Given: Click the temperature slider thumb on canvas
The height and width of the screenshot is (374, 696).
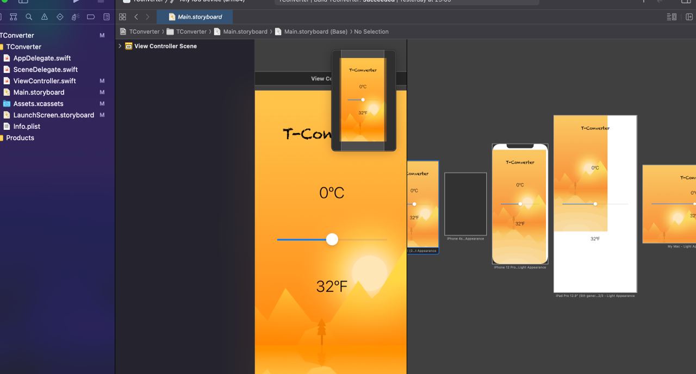Looking at the screenshot, I should [332, 239].
